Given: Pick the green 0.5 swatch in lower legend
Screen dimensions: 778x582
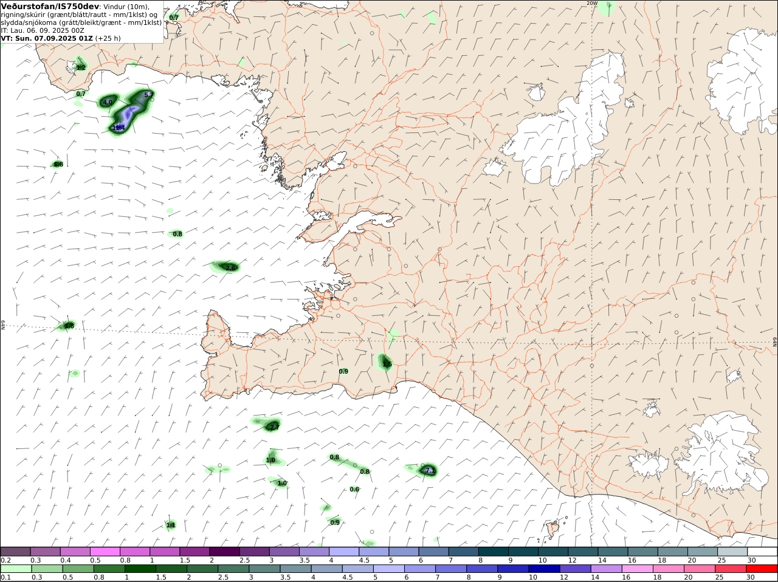Looking at the screenshot, I should pos(78,569).
